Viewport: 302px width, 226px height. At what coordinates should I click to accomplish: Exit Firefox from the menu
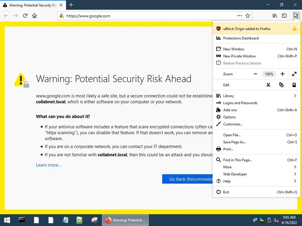click(256, 192)
